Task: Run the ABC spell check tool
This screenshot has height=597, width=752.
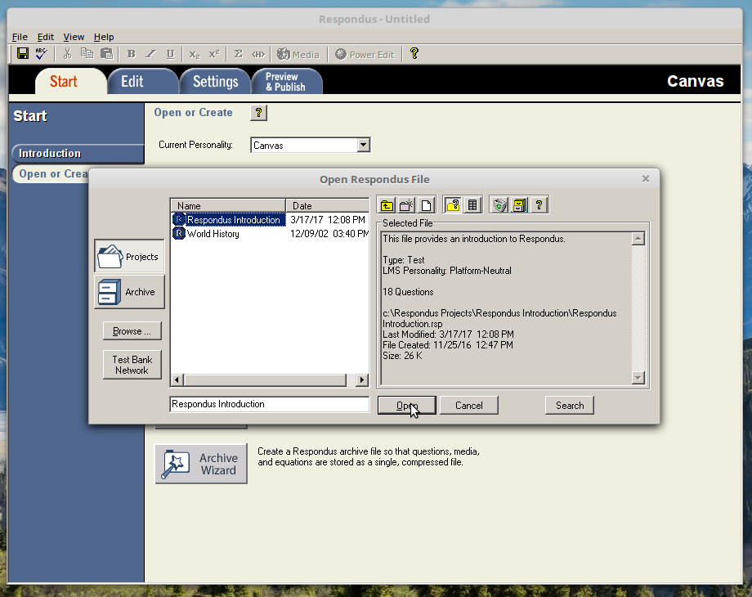Action: (42, 54)
